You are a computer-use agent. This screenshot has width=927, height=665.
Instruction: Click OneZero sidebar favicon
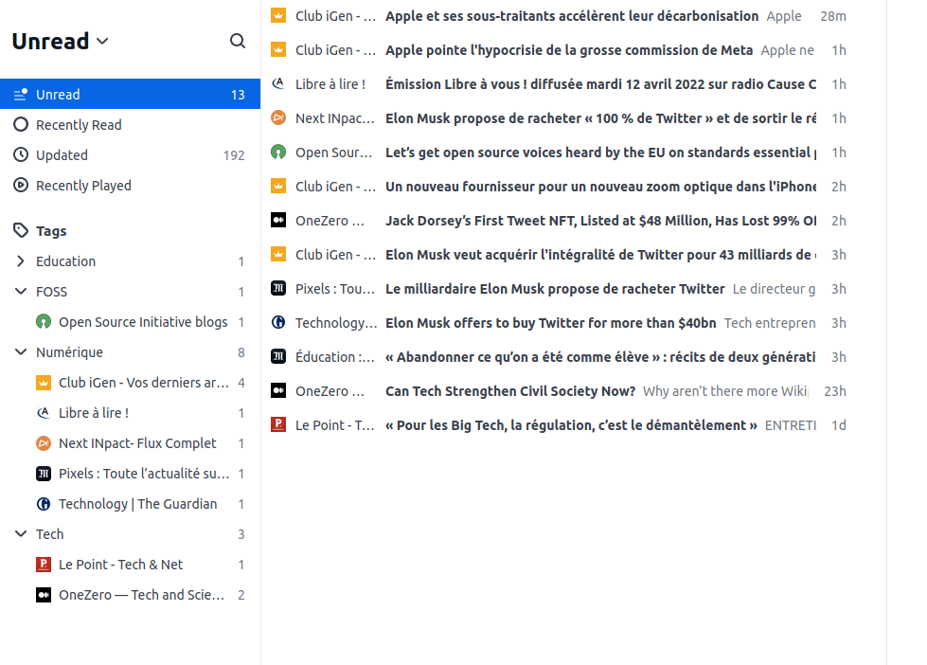click(x=44, y=595)
